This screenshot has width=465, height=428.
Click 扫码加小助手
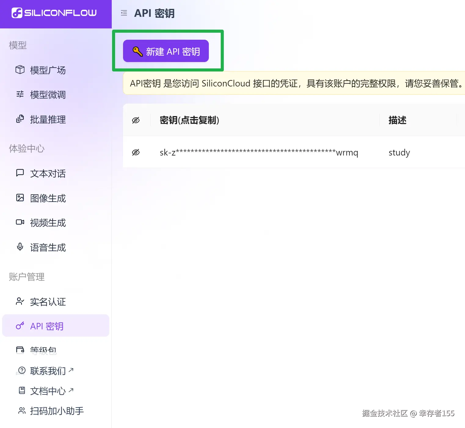(x=57, y=411)
